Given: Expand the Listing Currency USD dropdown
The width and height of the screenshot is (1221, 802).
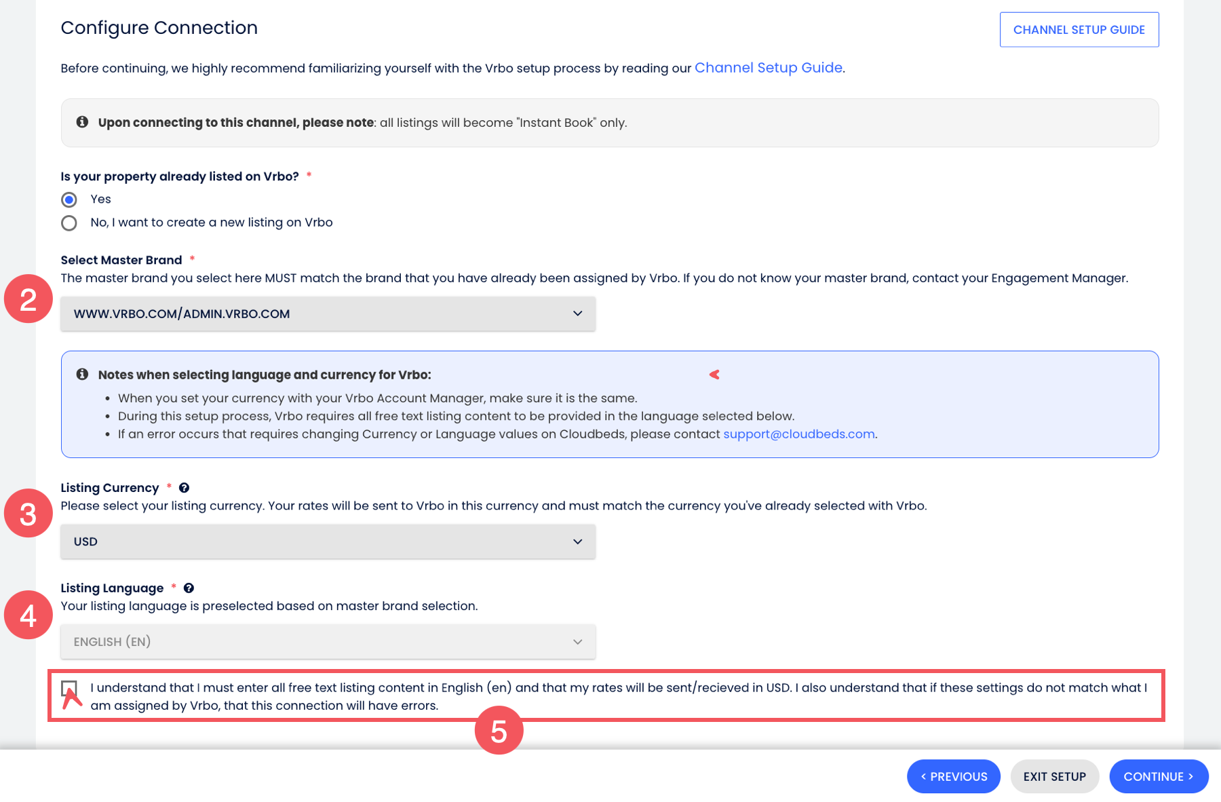Looking at the screenshot, I should point(328,541).
